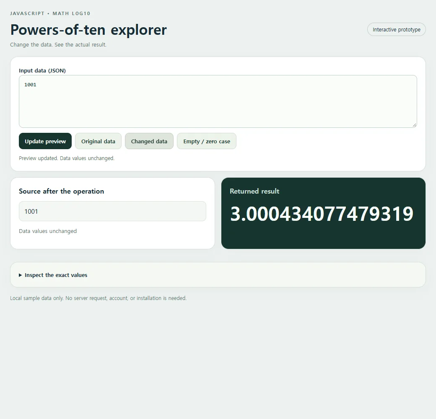Image resolution: width=436 pixels, height=419 pixels.
Task: Click the Preview updated status message
Action: click(x=67, y=158)
